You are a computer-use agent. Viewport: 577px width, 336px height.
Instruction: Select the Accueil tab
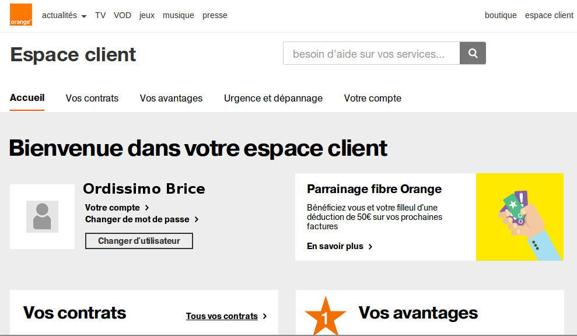27,98
